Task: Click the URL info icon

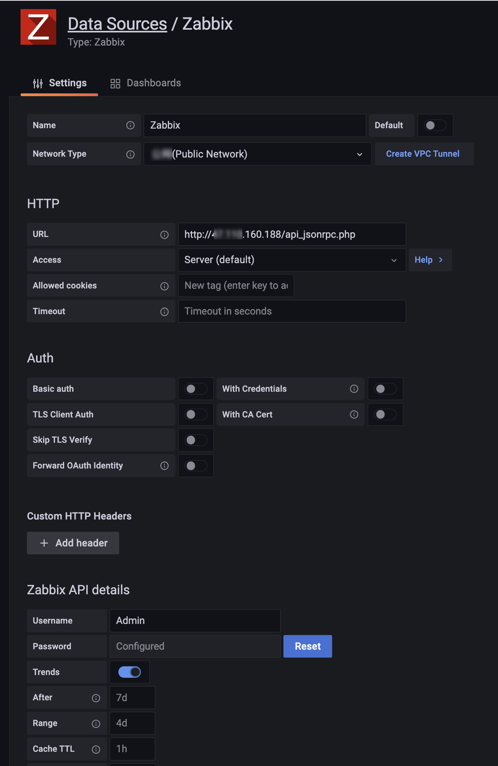Action: coord(164,235)
